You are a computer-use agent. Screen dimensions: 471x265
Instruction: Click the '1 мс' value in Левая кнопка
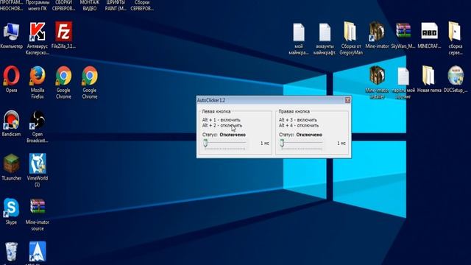click(x=265, y=144)
